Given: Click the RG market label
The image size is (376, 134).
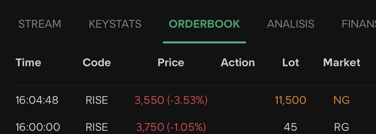Looking at the screenshot, I should (x=342, y=127).
